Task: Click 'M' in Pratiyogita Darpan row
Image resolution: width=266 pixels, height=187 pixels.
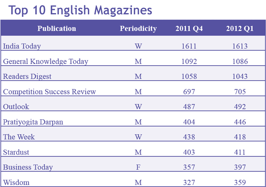Action: pyautogui.click(x=138, y=122)
